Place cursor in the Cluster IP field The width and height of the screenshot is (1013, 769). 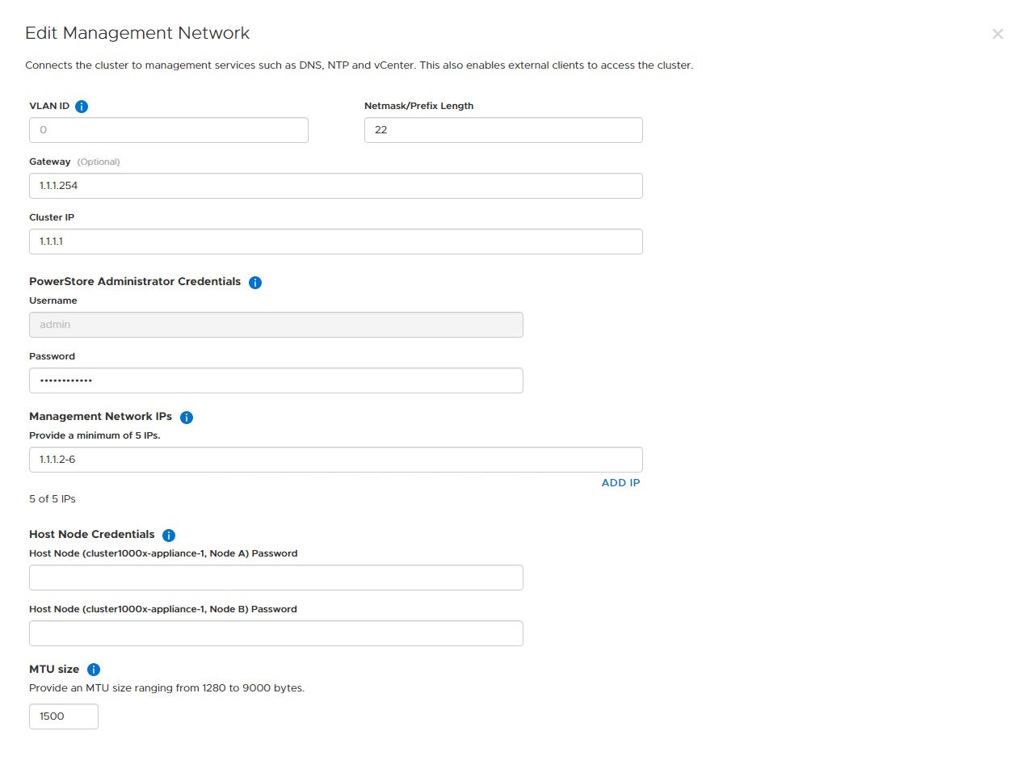(x=336, y=242)
